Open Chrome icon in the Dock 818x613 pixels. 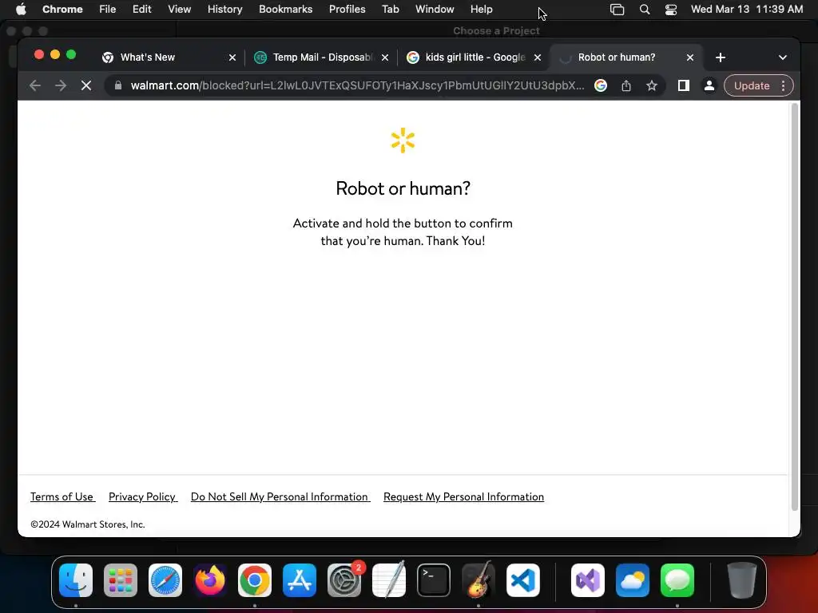coord(255,580)
